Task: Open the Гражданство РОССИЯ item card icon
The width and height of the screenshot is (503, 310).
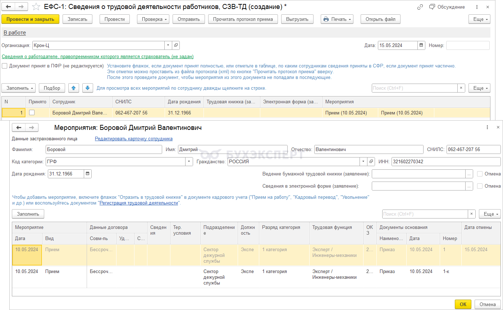Action: point(371,162)
